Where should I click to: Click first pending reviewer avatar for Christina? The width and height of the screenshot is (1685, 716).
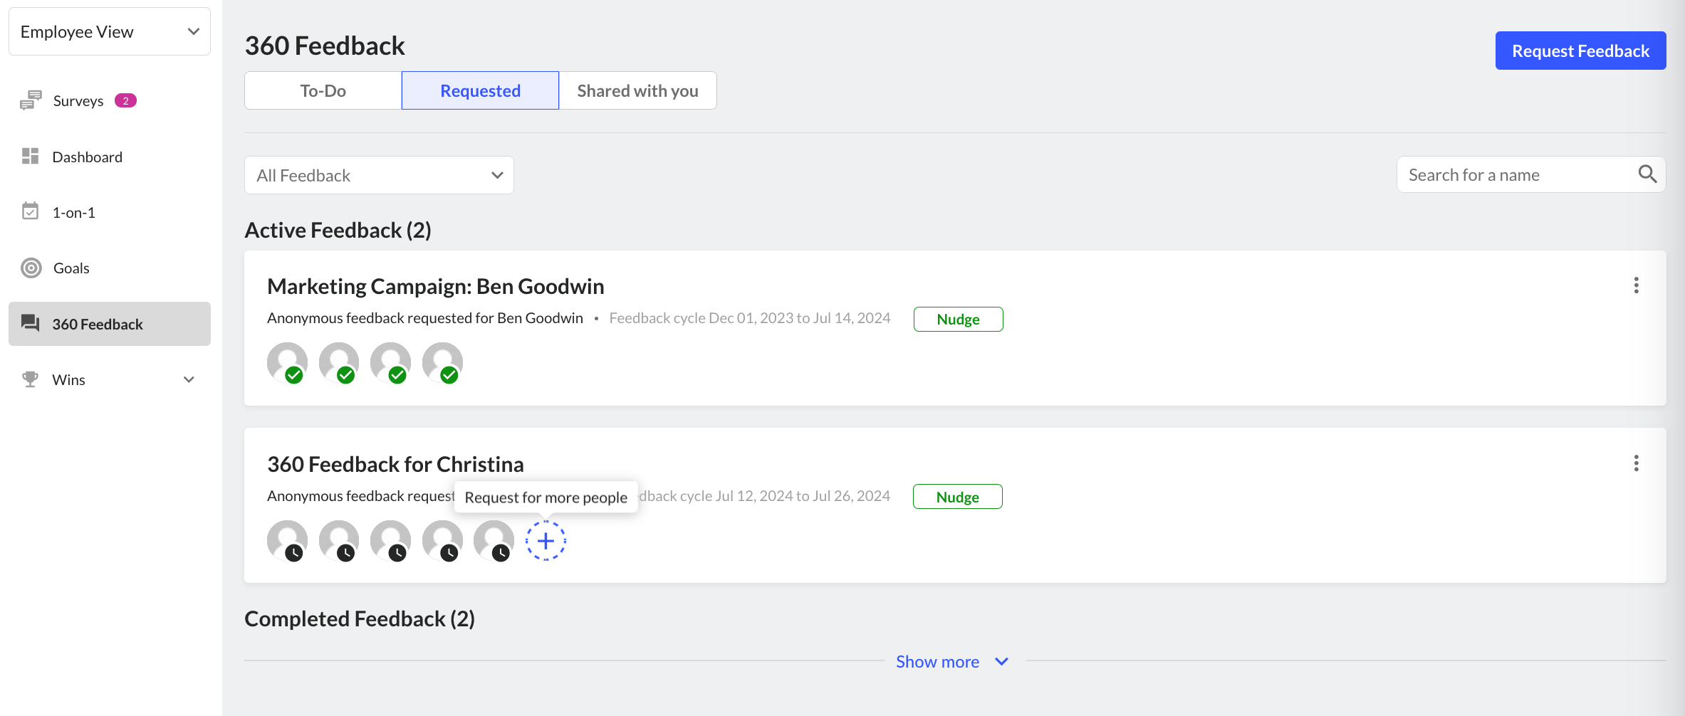click(287, 541)
